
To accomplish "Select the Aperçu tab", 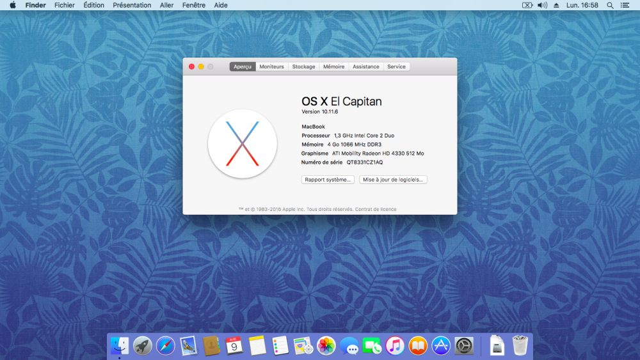I will tap(243, 67).
